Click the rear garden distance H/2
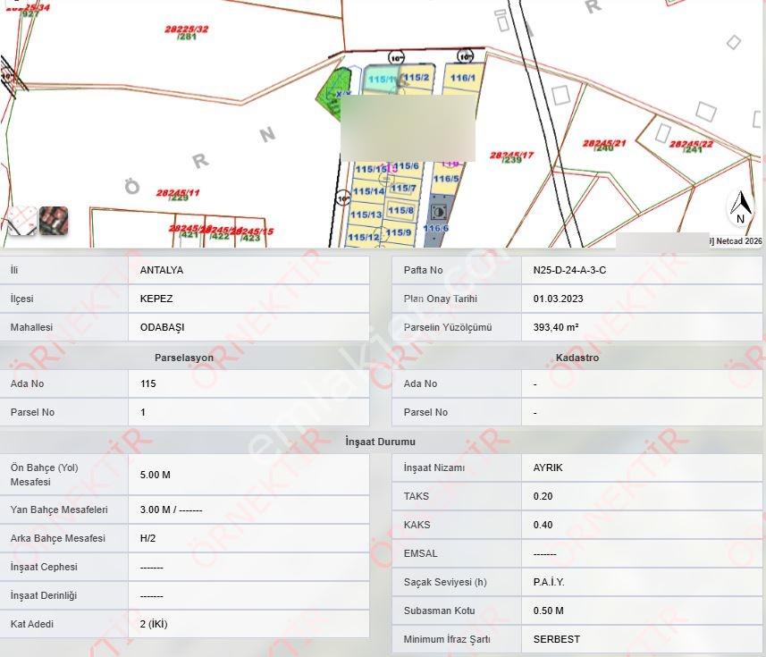766x657 pixels. 148,538
